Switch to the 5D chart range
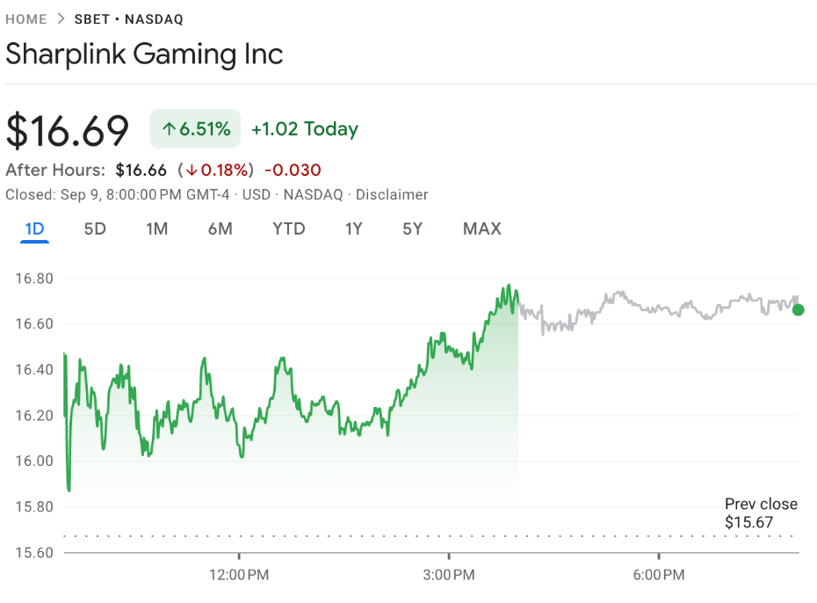The width and height of the screenshot is (817, 603). 95,229
